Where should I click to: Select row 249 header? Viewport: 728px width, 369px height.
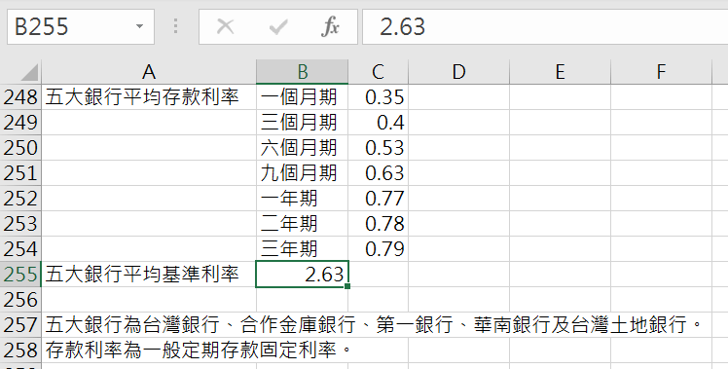click(x=20, y=123)
